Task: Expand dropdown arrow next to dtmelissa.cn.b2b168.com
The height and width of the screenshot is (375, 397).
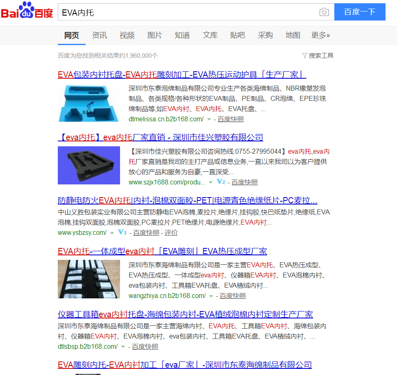Action: (x=209, y=119)
